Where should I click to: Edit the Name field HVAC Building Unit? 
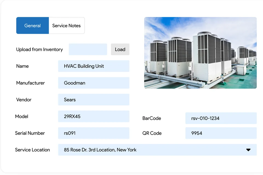point(94,66)
